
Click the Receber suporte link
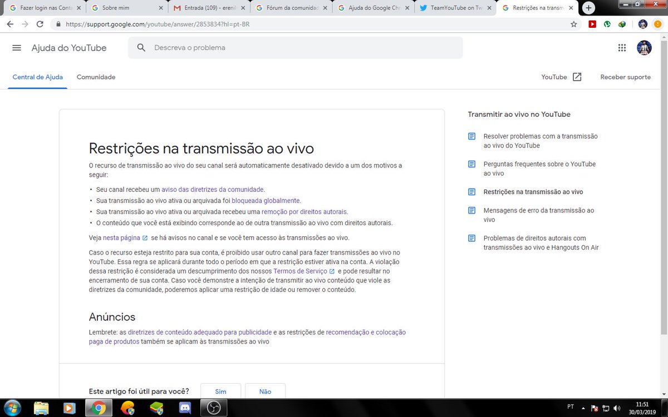pyautogui.click(x=625, y=77)
